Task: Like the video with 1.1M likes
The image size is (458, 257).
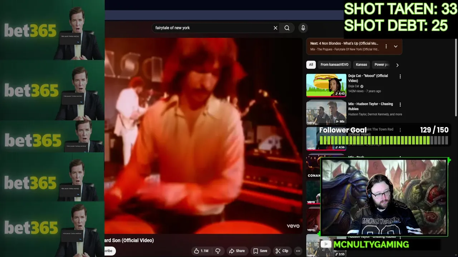Action: click(201, 251)
